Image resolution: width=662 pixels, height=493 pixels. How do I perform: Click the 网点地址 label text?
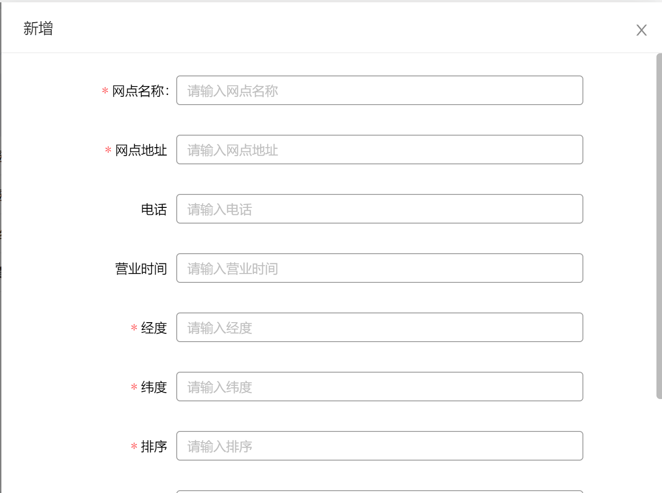pos(141,150)
